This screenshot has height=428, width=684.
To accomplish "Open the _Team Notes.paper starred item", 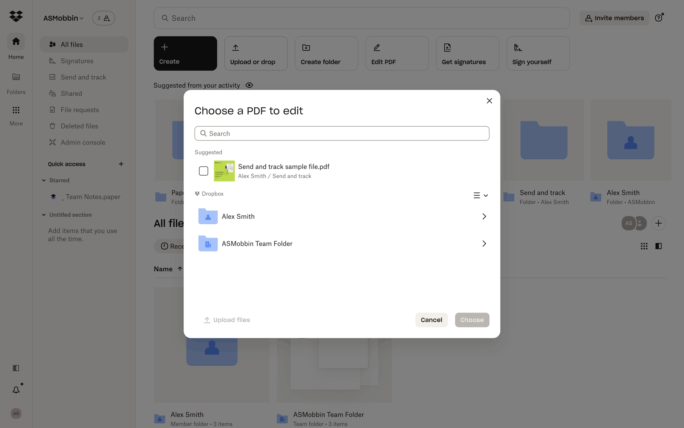I will (x=85, y=197).
